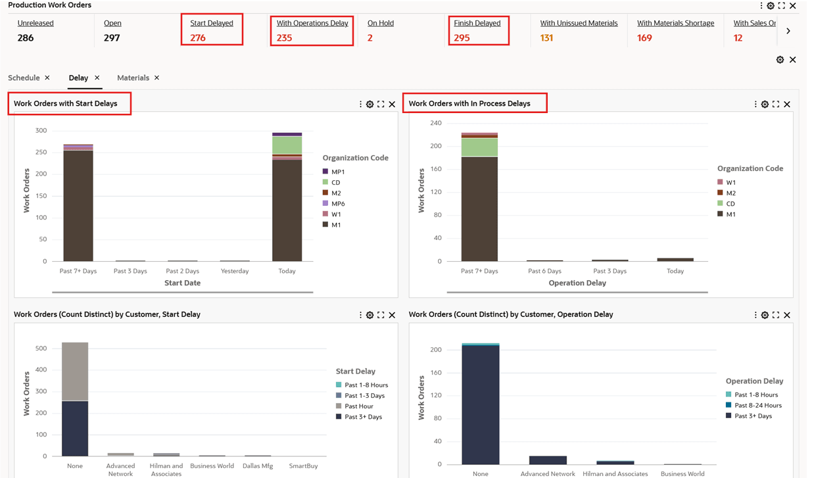Toggle Past 8-24 Hours legend entry
Screen dimensions: 814x478
[x=754, y=405]
